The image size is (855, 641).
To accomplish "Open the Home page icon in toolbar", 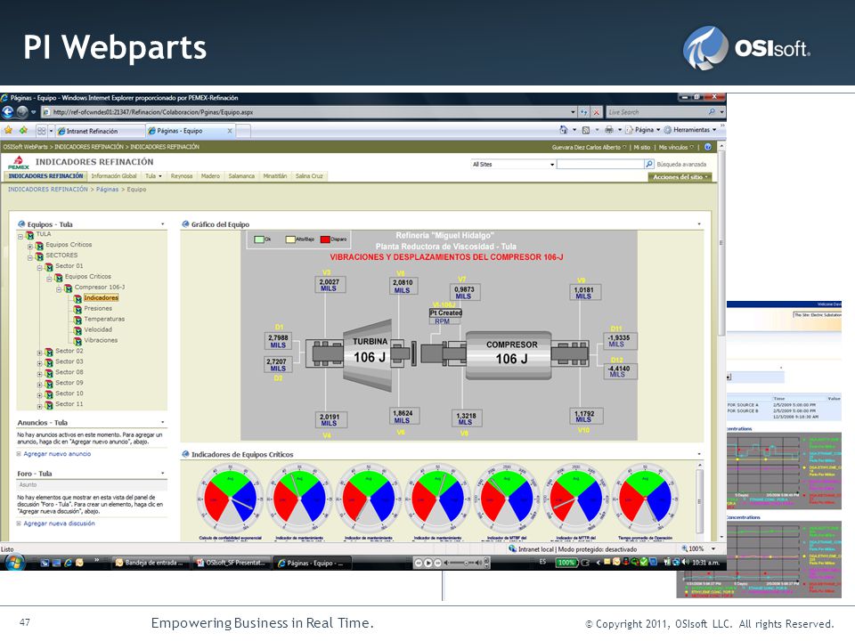I will [563, 130].
